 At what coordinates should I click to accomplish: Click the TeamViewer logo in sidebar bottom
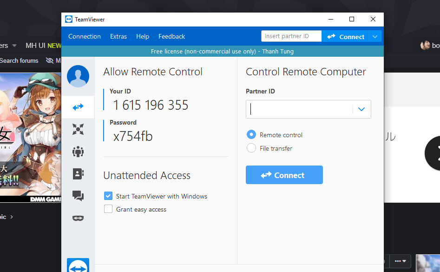point(78,265)
